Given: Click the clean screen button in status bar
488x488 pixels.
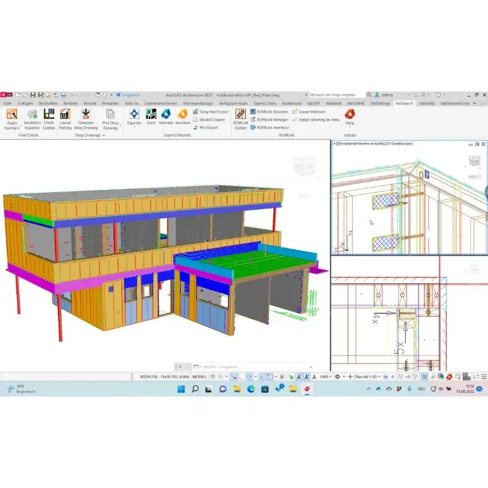Looking at the screenshot, I should [x=476, y=376].
